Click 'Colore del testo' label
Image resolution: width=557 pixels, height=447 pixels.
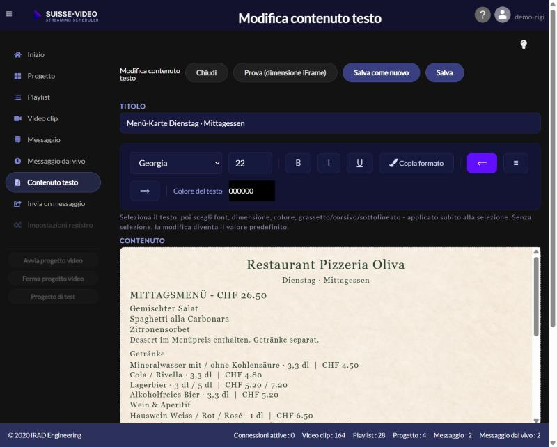pyautogui.click(x=198, y=191)
